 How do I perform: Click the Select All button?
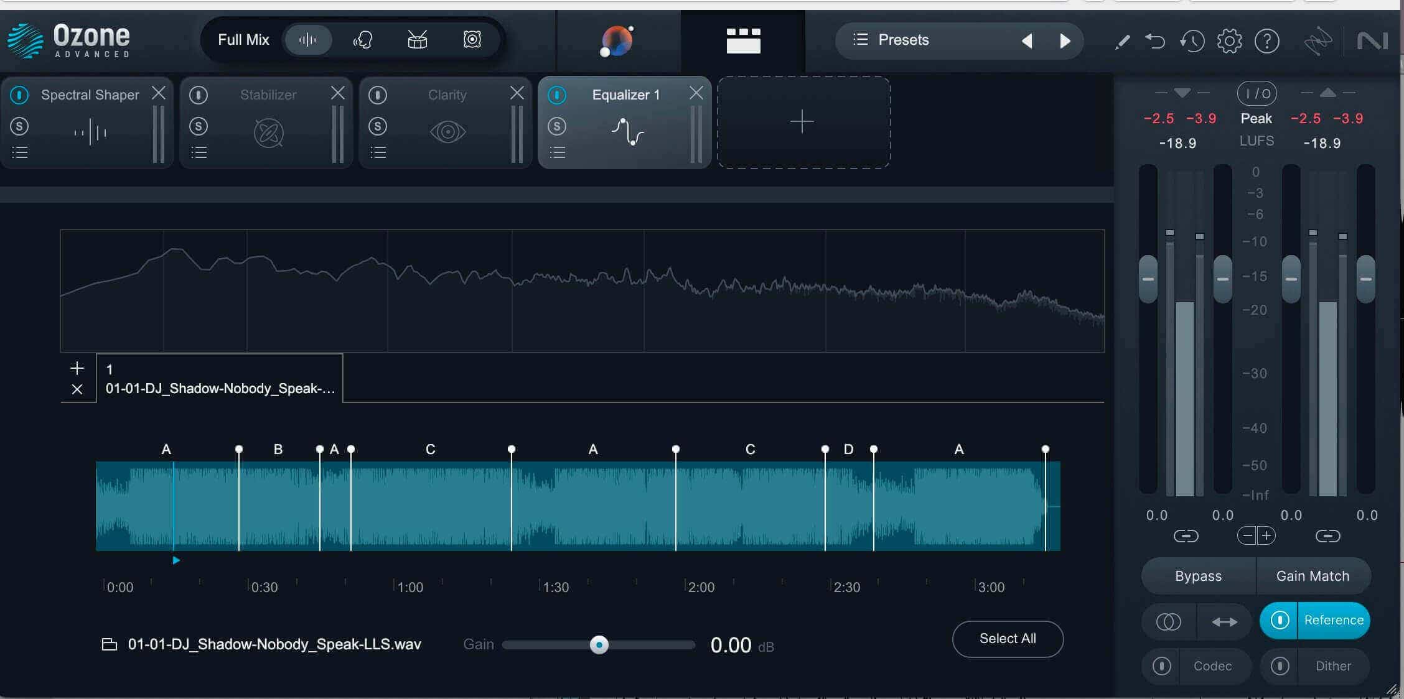tap(1008, 639)
